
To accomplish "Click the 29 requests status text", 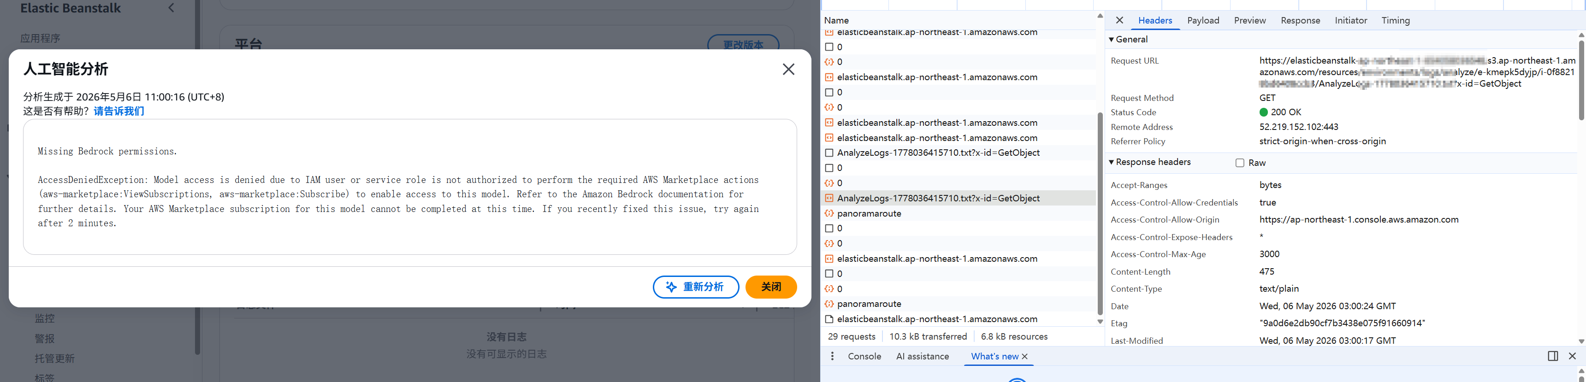I will click(852, 336).
